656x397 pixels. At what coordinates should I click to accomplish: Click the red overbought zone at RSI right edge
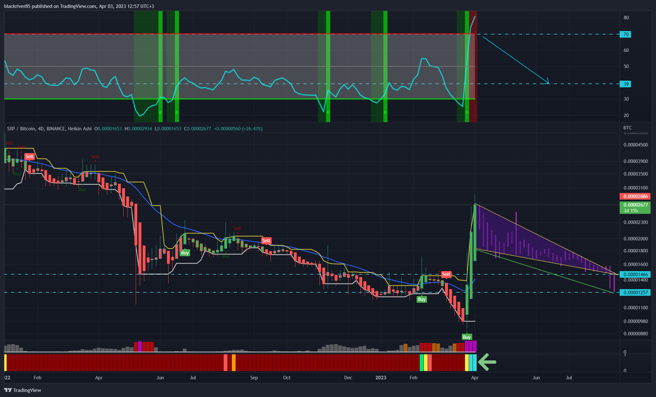pyautogui.click(x=473, y=66)
